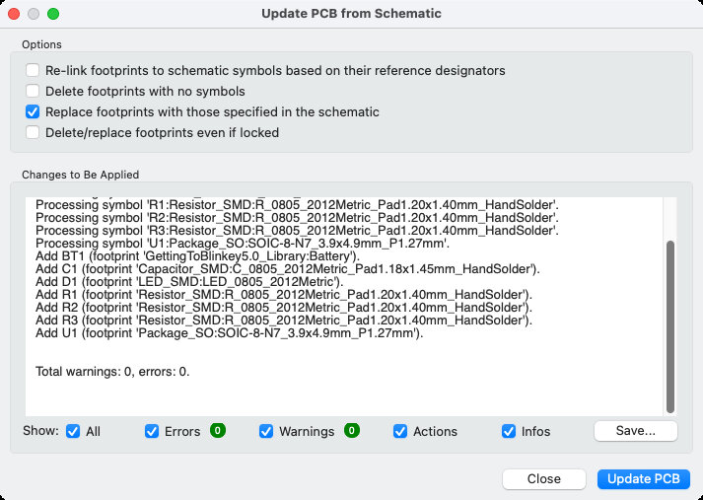Close the dialog with the red window button
This screenshot has width=703, height=500.
click(14, 14)
